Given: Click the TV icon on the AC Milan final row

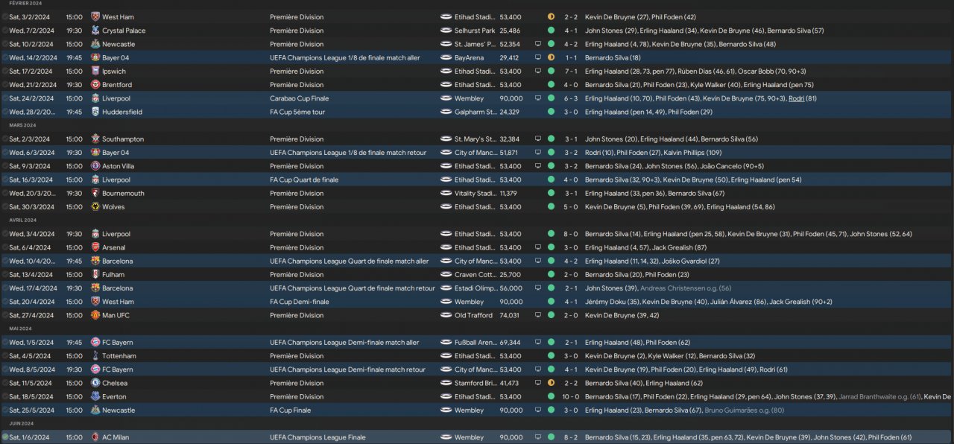Looking at the screenshot, I should coord(538,437).
